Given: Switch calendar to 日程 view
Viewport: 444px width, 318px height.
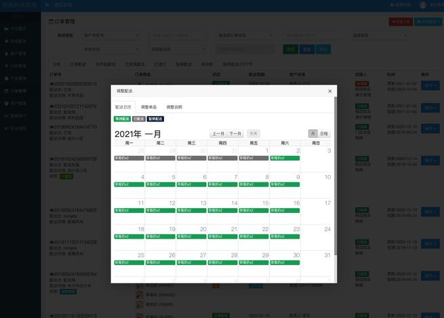Looking at the screenshot, I should (x=324, y=134).
